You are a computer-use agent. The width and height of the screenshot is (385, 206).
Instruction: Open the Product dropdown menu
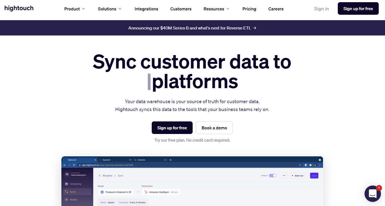point(74,9)
